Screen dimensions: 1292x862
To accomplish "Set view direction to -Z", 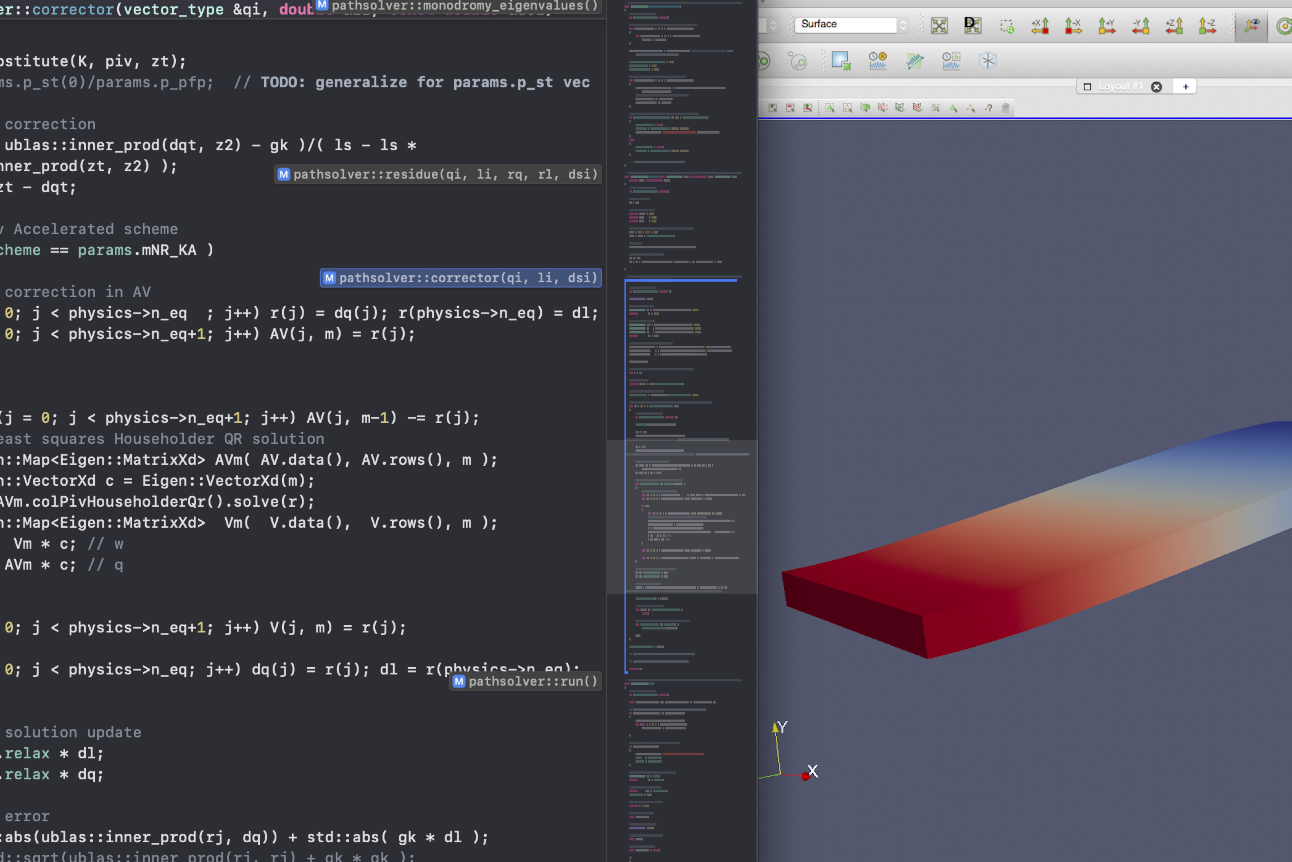I will coord(1207,26).
